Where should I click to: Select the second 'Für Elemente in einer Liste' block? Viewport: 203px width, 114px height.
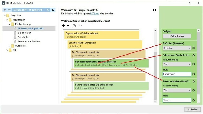(108, 77)
